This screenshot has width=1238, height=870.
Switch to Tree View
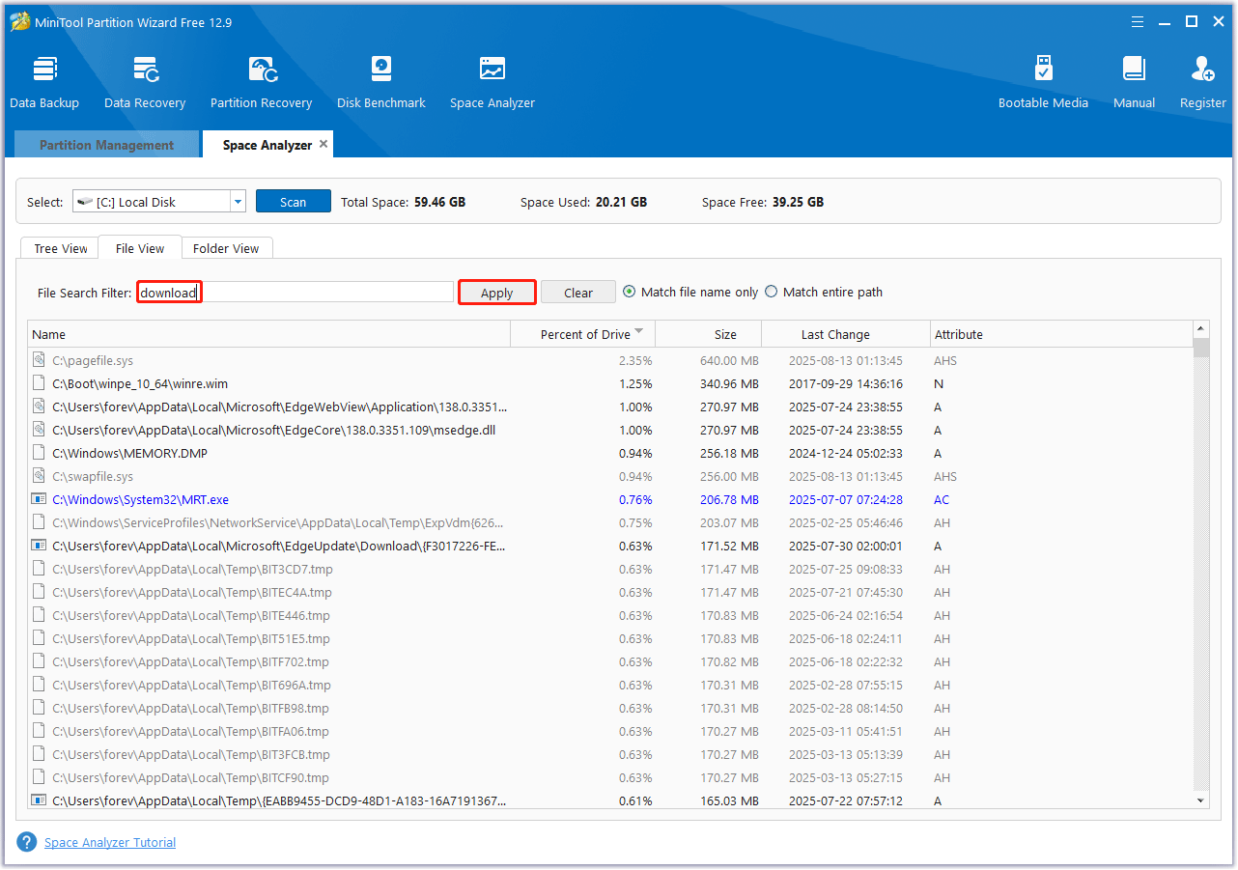[x=61, y=248]
